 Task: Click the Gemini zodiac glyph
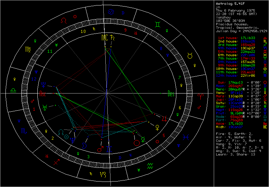click(x=156, y=24)
